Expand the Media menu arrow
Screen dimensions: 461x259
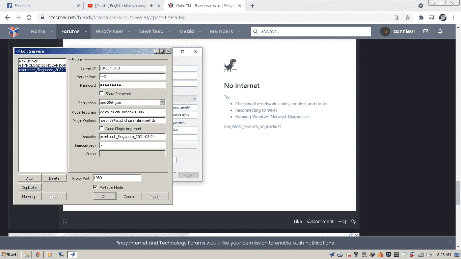[x=200, y=31]
